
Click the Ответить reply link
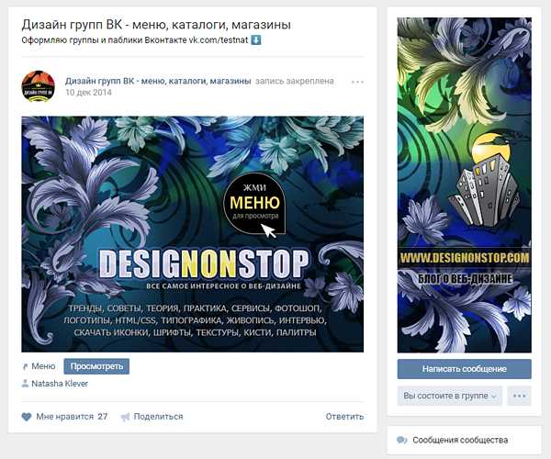[x=344, y=417]
